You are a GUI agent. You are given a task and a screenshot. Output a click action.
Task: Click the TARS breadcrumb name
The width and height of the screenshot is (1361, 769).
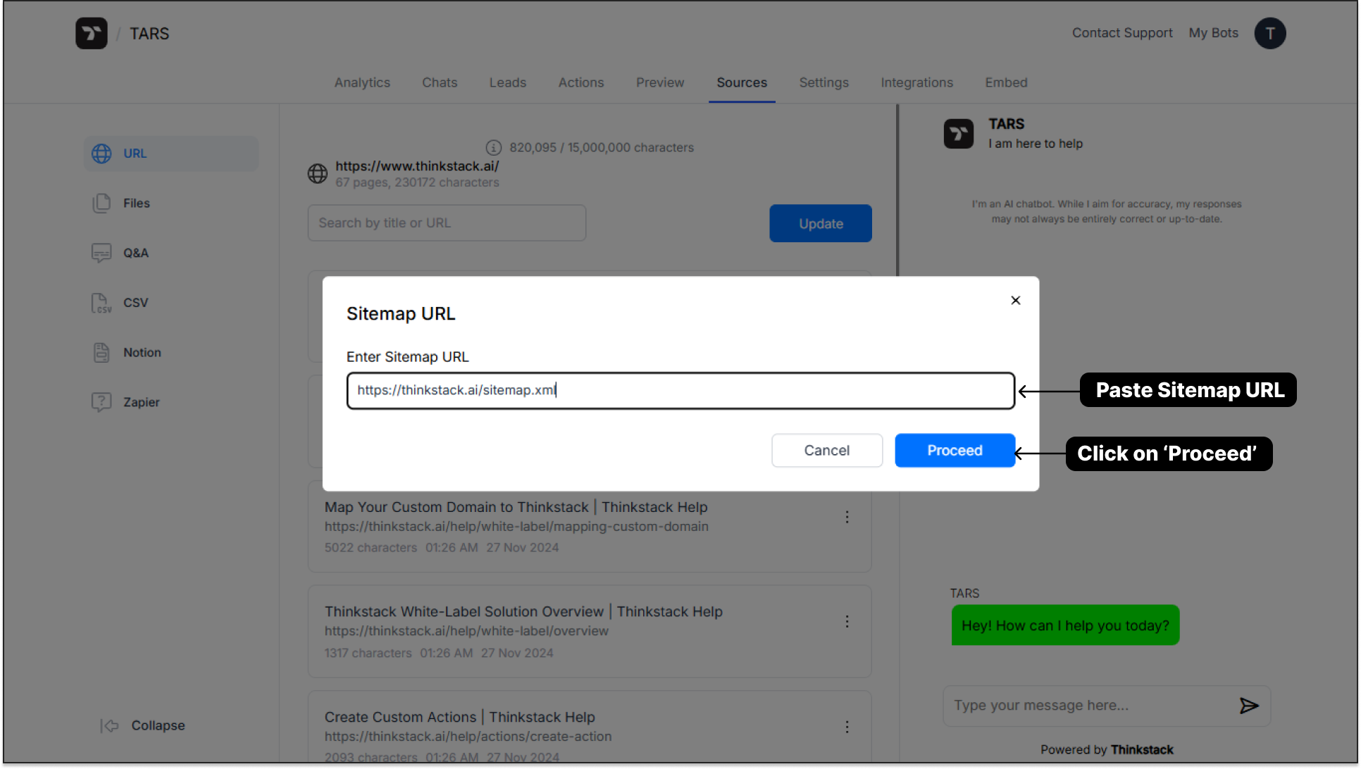[149, 34]
